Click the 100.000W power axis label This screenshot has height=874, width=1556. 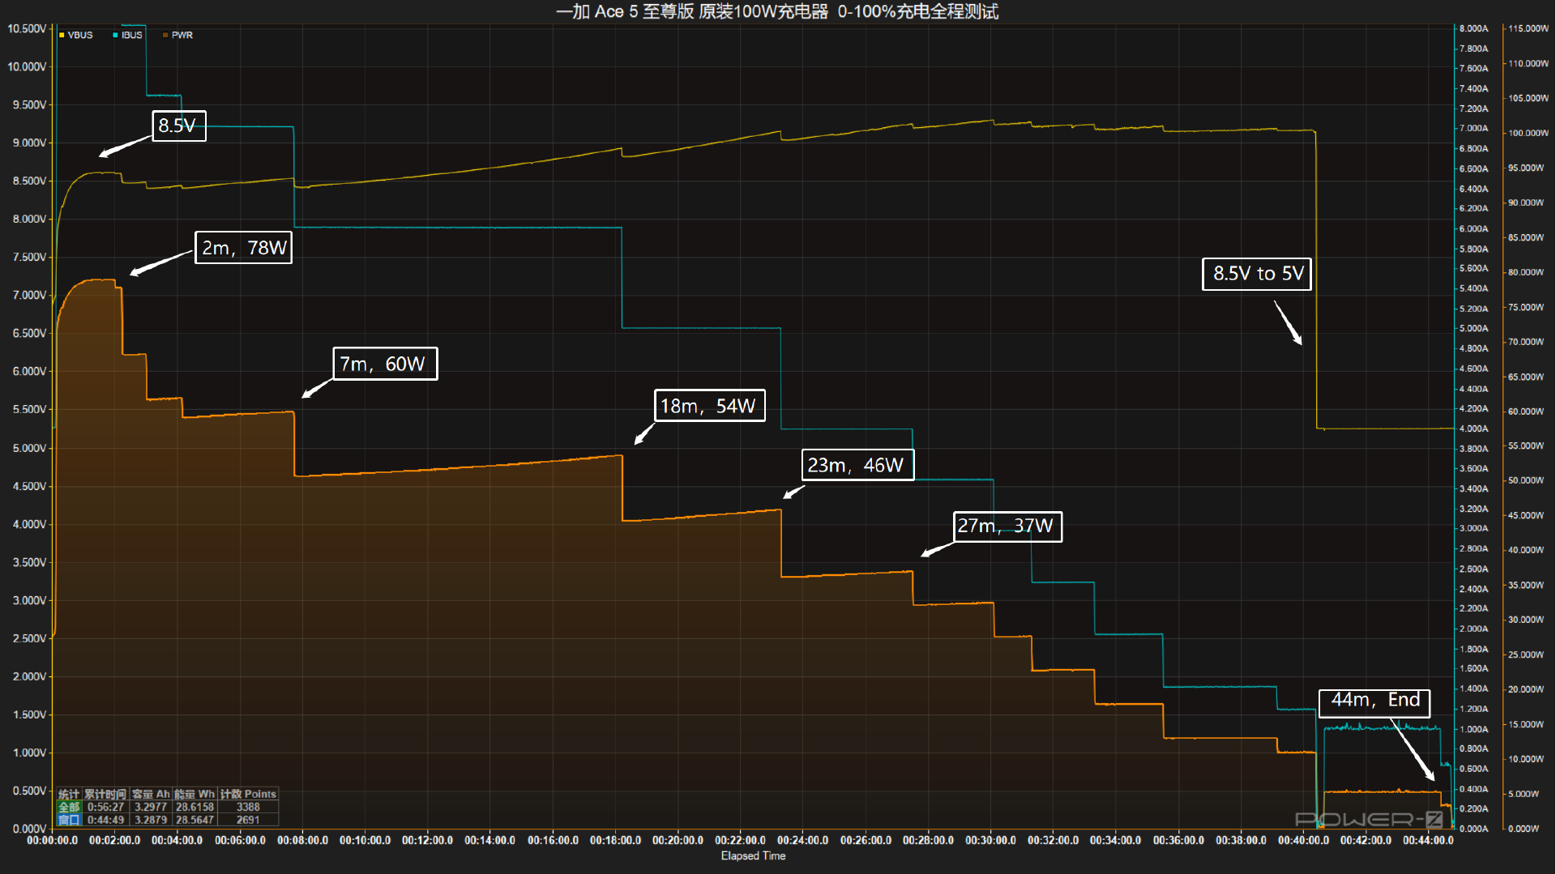tap(1528, 133)
